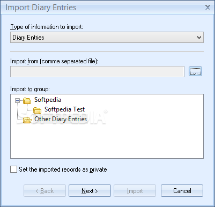Viewport: 215px width, 207px height.
Task: Collapse the Softpedia group tree node
Action: (x=17, y=101)
